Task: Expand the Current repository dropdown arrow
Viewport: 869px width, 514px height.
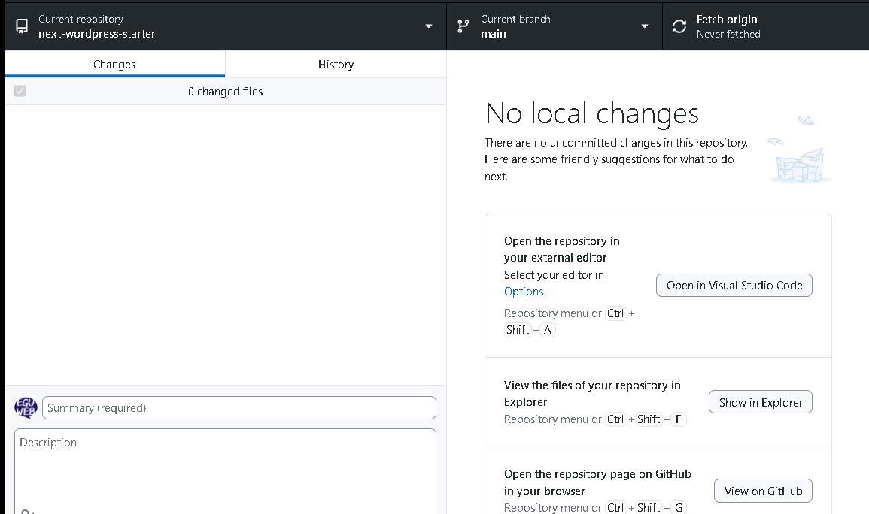Action: [429, 26]
